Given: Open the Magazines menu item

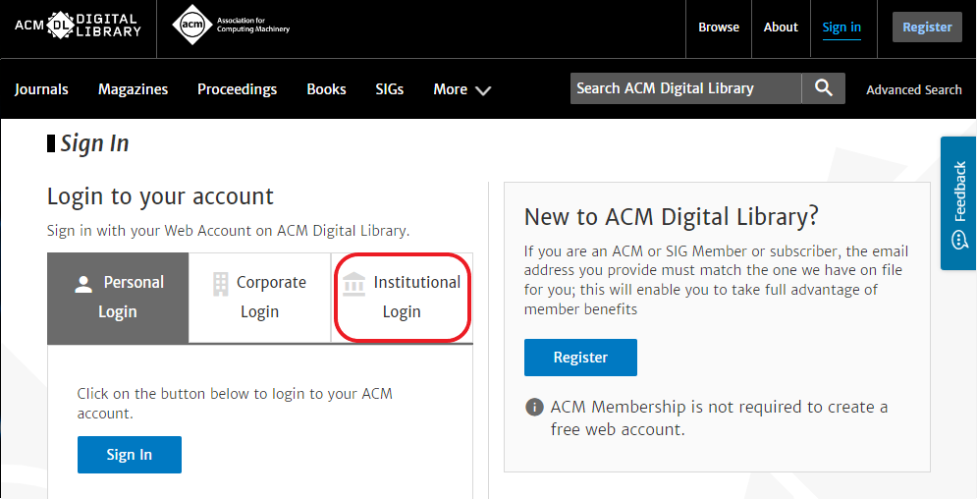Looking at the screenshot, I should tap(133, 89).
